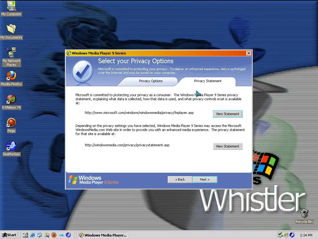The width and height of the screenshot is (318, 239).
Task: Click the 2:34 PM taskbar clock
Action: point(306,235)
